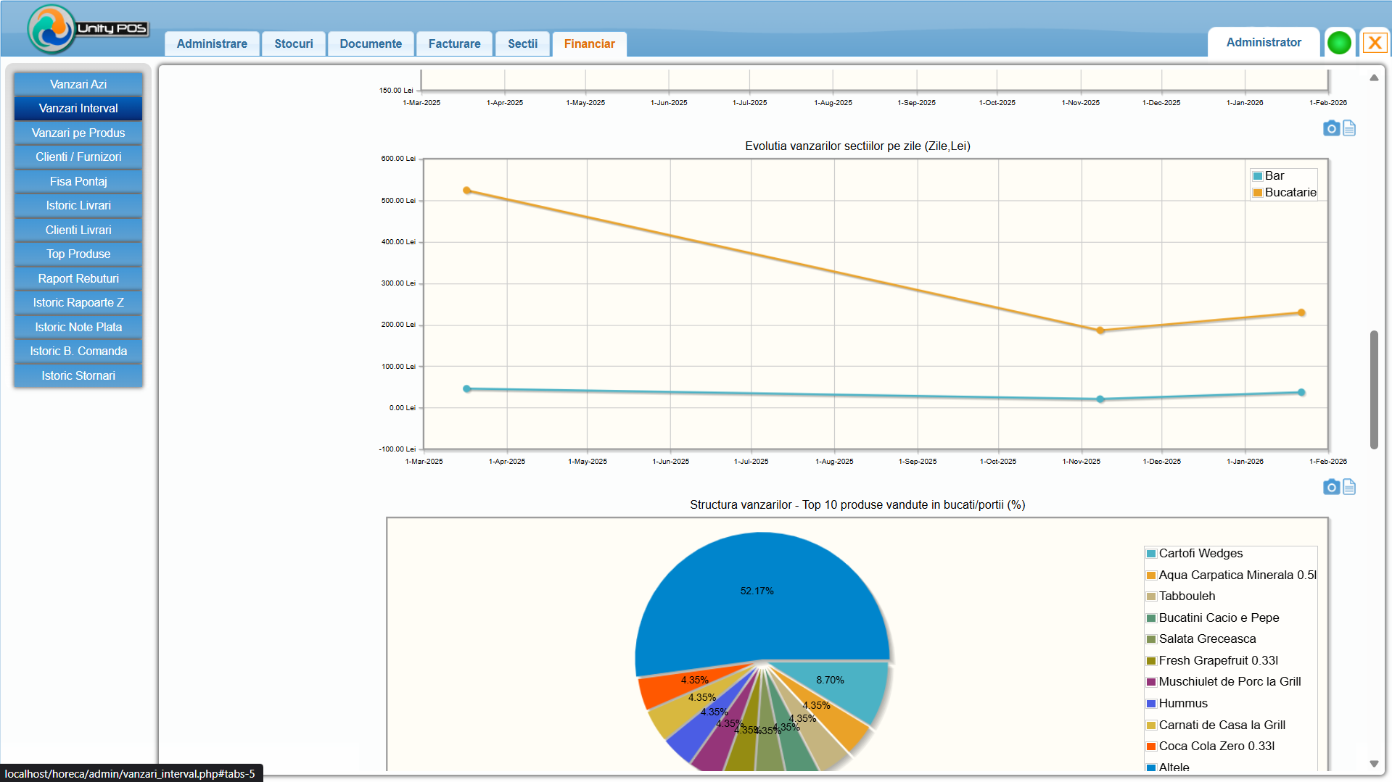The width and height of the screenshot is (1392, 782).
Task: Open the Administrare tab
Action: coord(212,43)
